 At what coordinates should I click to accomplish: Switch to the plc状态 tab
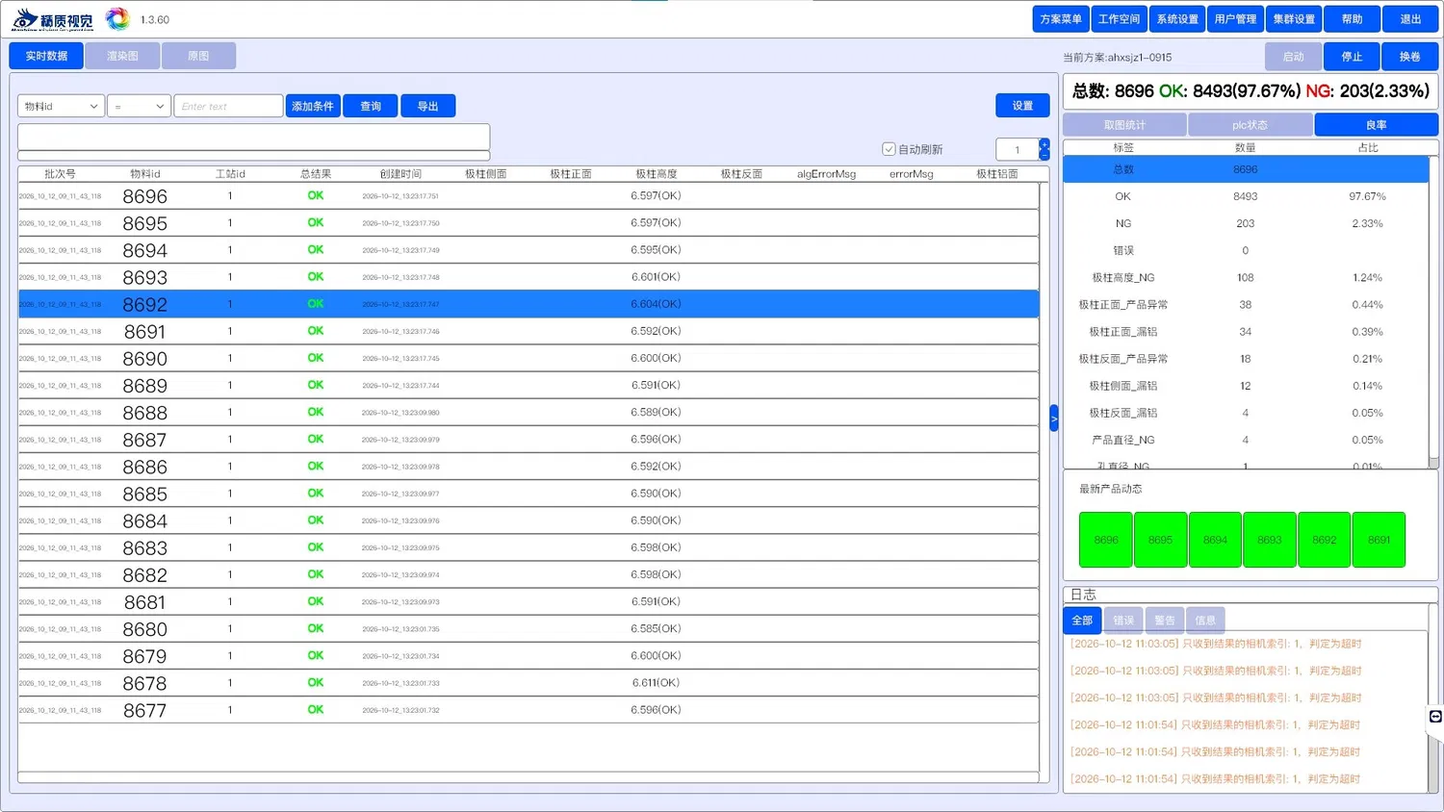click(1251, 125)
